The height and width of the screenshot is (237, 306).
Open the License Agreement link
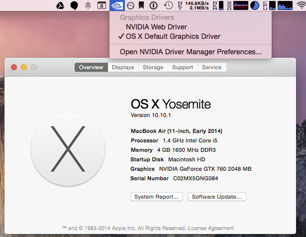click(x=211, y=228)
